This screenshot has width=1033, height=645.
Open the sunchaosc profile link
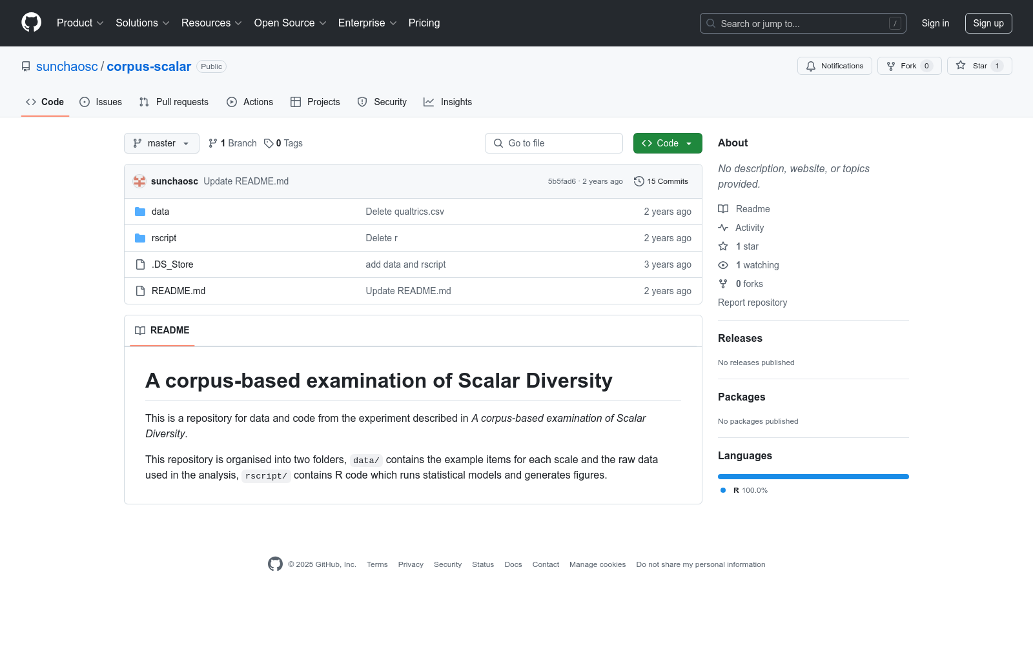67,66
